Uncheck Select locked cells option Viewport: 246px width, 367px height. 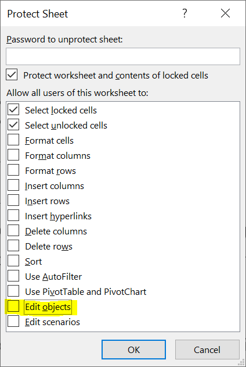coord(13,110)
